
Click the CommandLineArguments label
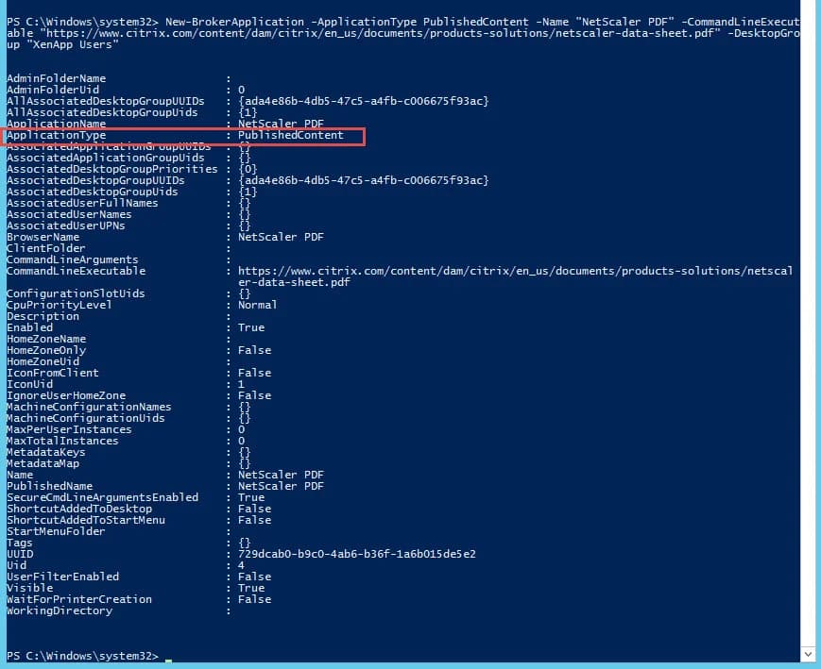[72, 260]
